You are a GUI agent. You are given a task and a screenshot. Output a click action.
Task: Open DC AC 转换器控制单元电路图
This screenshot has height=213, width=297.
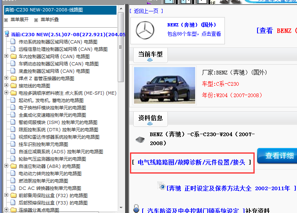pyautogui.click(x=50, y=189)
